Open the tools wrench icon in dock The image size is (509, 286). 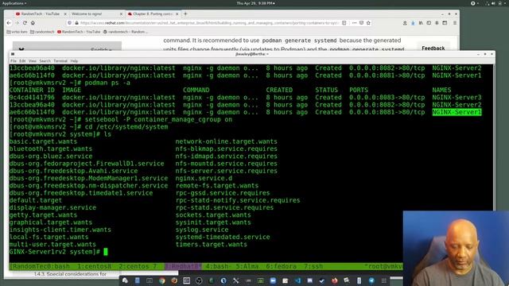coord(236,280)
